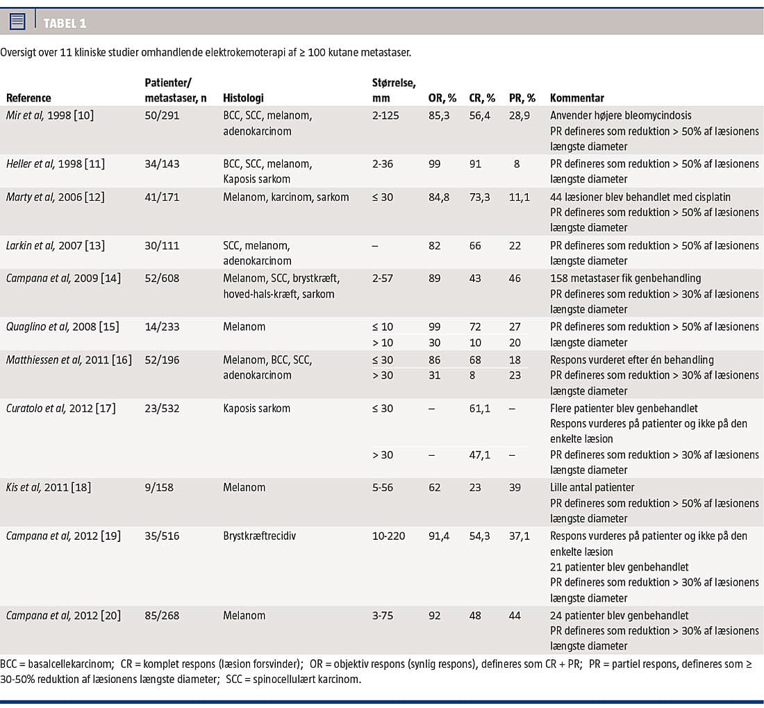
Task: Click the 50/291 patients cell
Action: coord(162,115)
